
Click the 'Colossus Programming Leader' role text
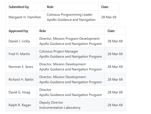pyautogui.click(x=69, y=15)
